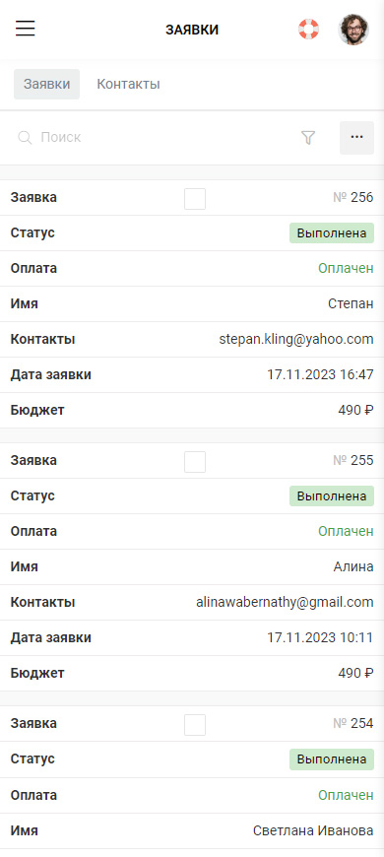Click the Выполнена status badge of request 255
The height and width of the screenshot is (857, 384).
coord(332,496)
